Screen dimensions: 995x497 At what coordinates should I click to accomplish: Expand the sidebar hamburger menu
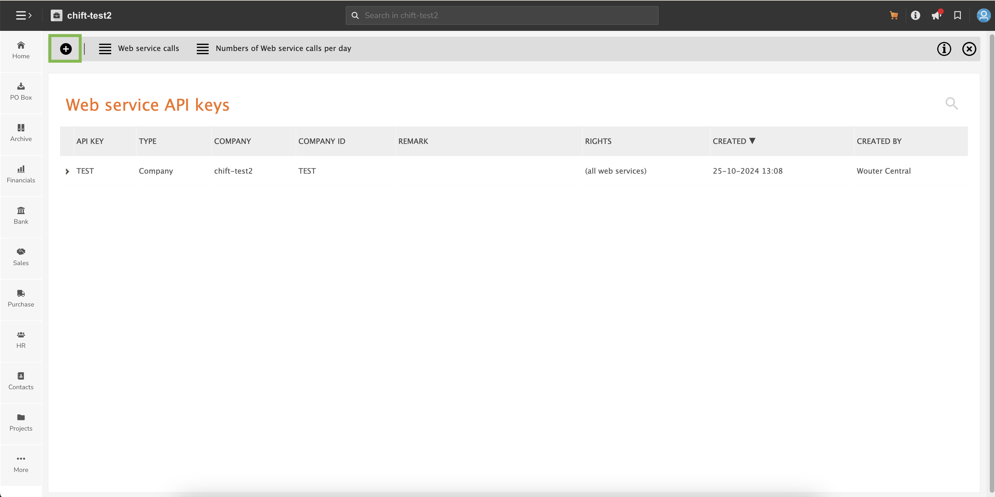tap(23, 15)
